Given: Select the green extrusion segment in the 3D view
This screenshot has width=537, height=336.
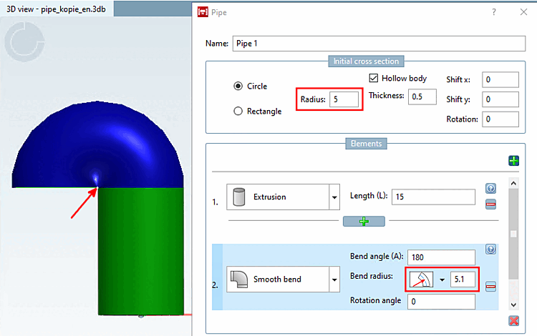Looking at the screenshot, I should [x=141, y=251].
